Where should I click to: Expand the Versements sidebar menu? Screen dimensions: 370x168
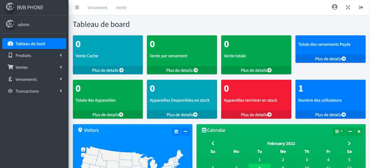tap(34, 79)
